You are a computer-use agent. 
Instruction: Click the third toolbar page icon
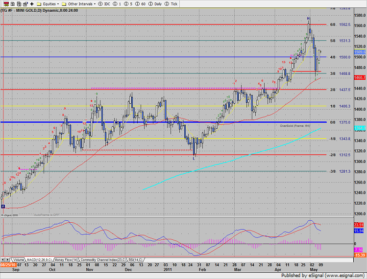tap(19, 4)
